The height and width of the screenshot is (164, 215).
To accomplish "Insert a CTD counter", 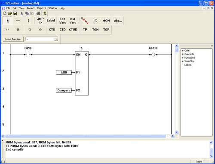I will click(62, 30).
